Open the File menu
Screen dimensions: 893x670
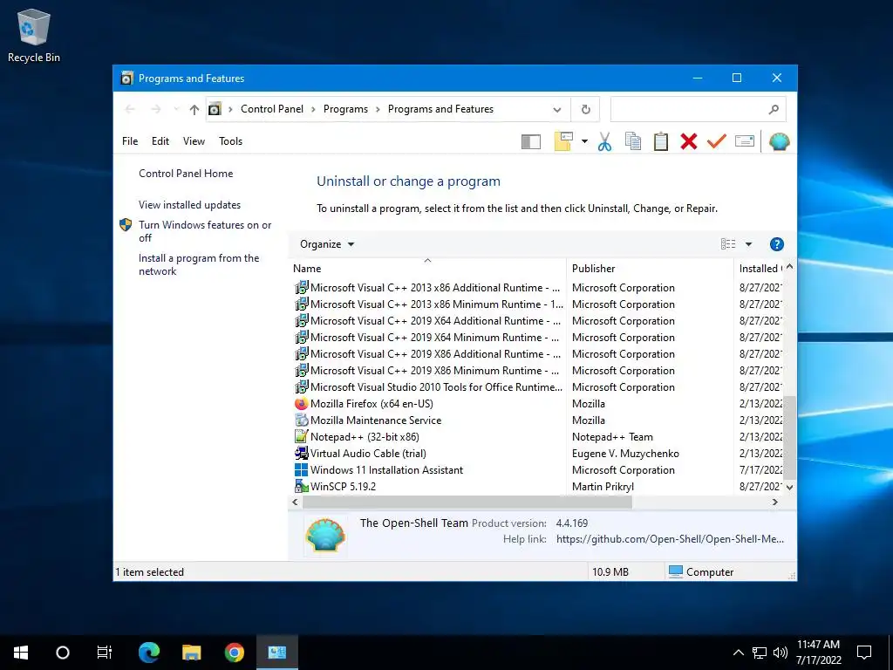coord(130,141)
